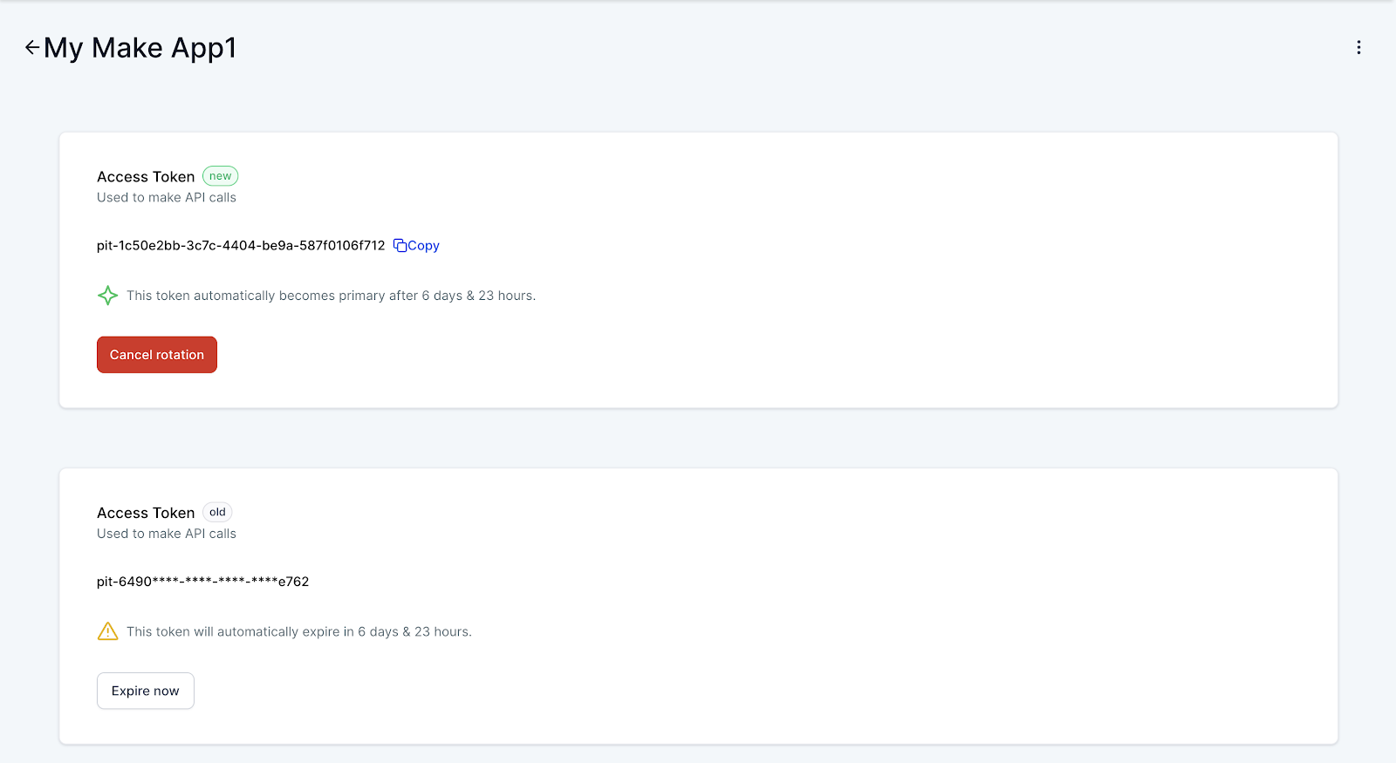Click the "automatically expire in 6 days" message
The image size is (1396, 763).
point(299,631)
